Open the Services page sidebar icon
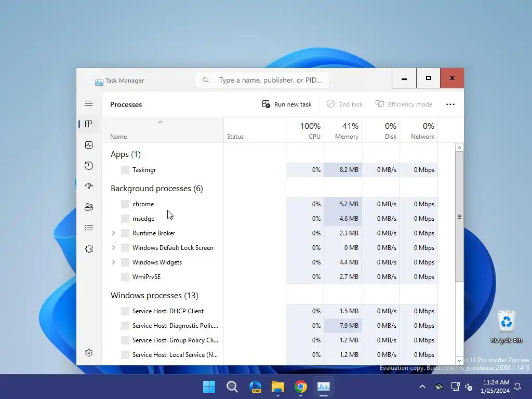Screen dimensions: 532x399 click(89, 249)
